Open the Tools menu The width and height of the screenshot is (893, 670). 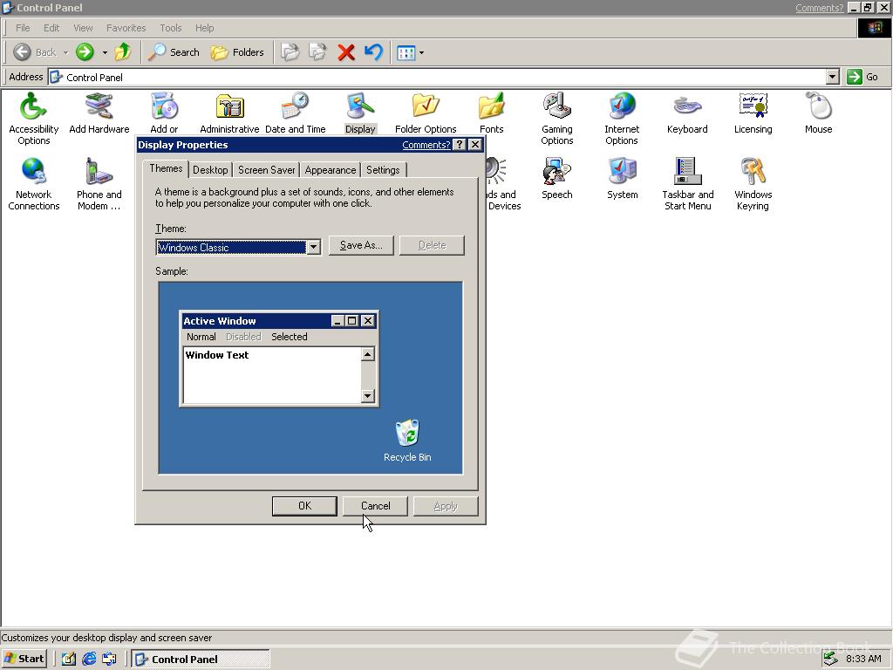point(170,28)
